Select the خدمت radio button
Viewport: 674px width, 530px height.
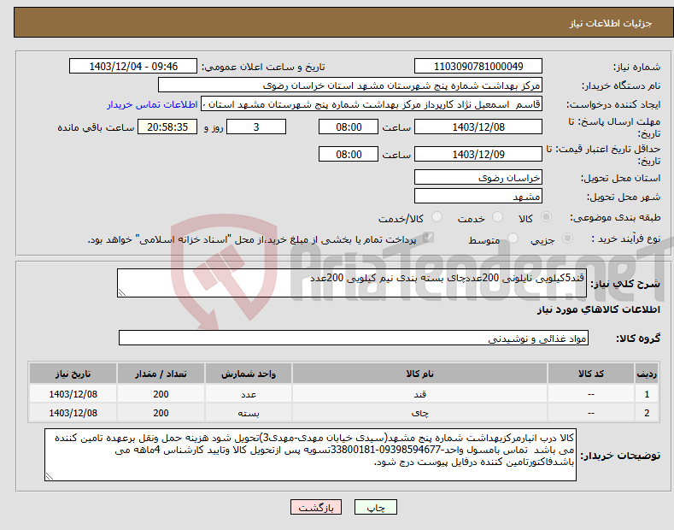(497, 217)
